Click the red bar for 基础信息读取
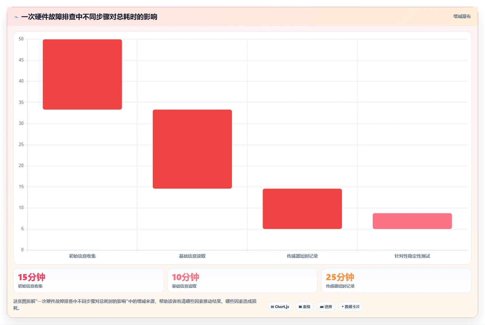The height and width of the screenshot is (325, 485). [x=192, y=149]
